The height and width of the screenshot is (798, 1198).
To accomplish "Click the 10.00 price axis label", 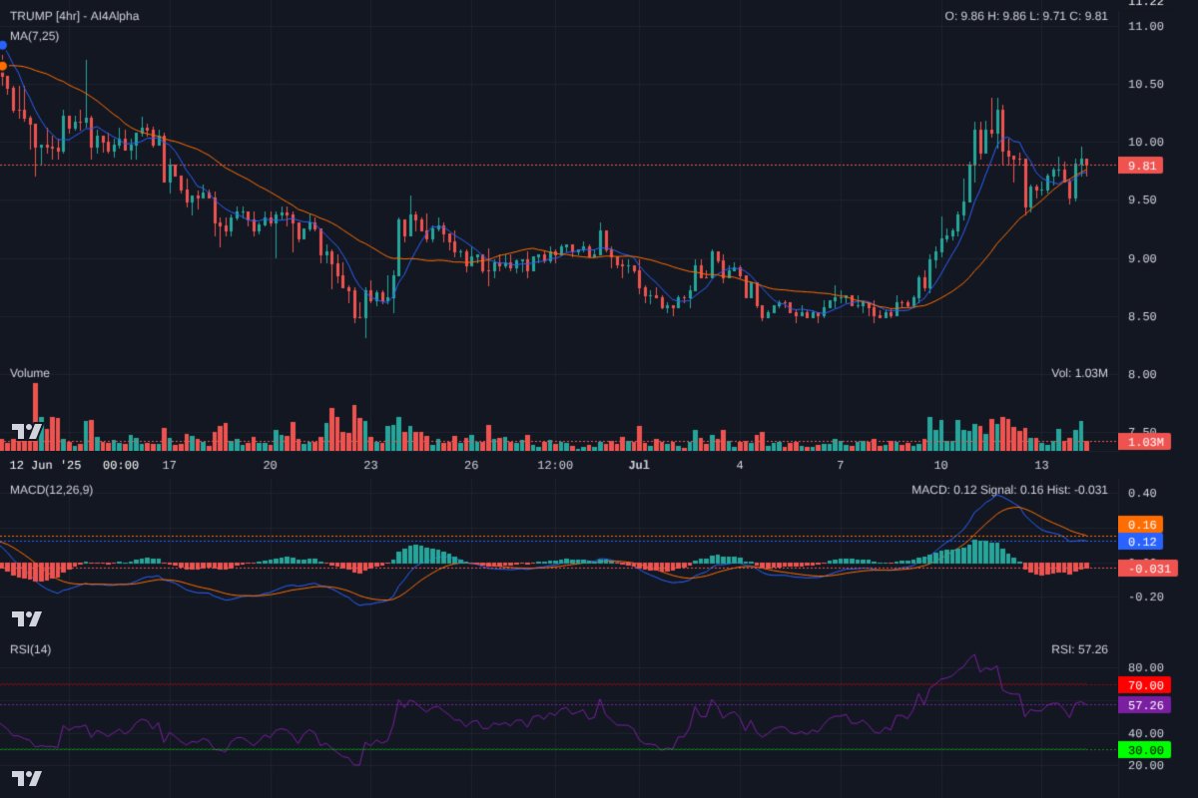I will pos(1145,143).
